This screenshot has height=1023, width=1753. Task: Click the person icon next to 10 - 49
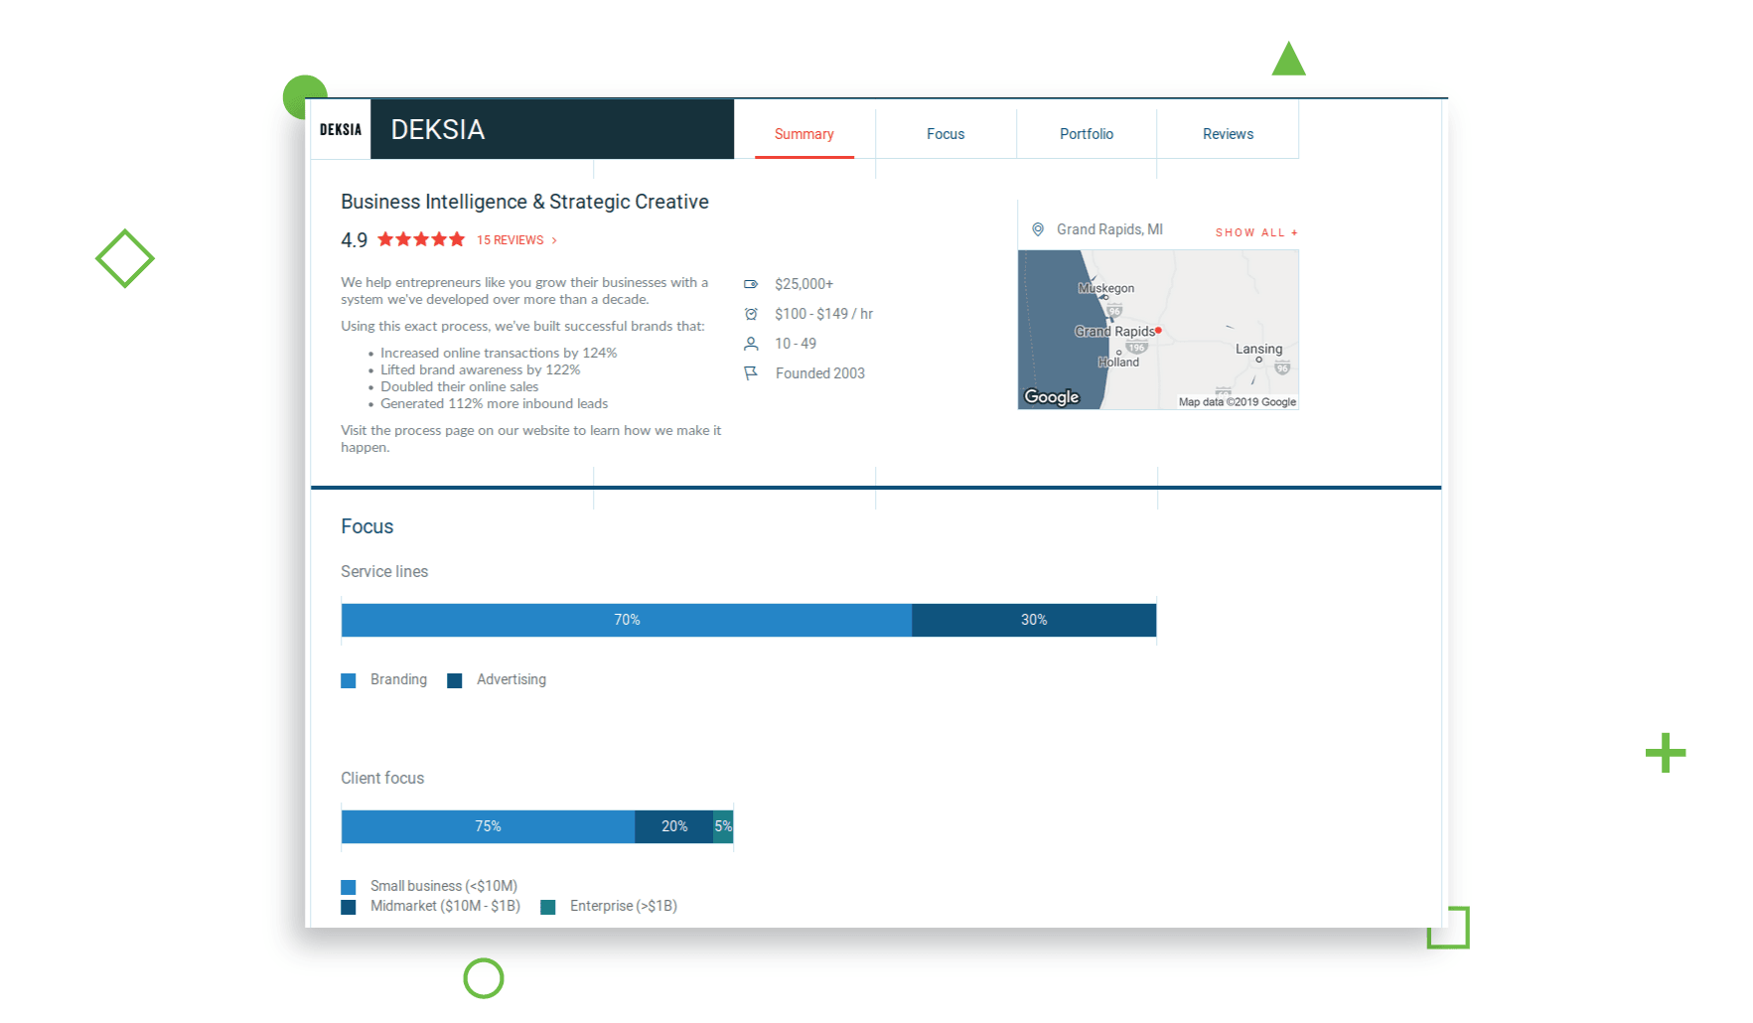pos(751,344)
